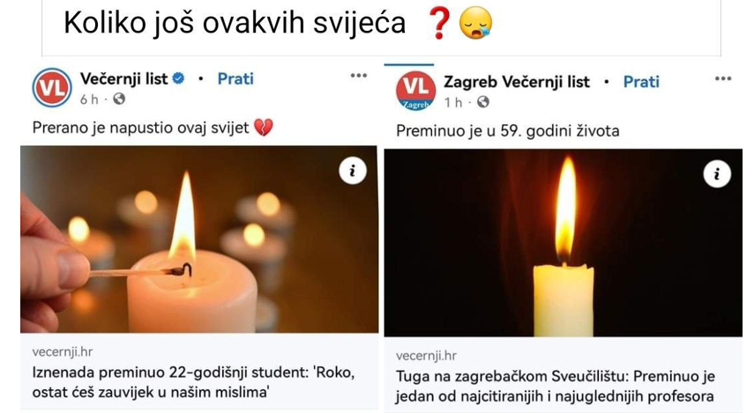Open the Večernji list profile logo
The height and width of the screenshot is (413, 754).
coord(52,87)
